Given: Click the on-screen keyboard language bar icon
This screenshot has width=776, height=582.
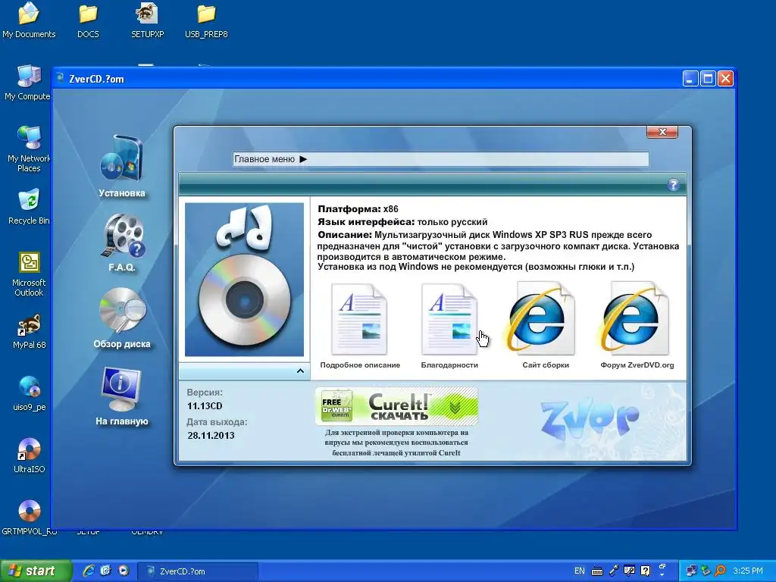Looking at the screenshot, I should coord(597,571).
